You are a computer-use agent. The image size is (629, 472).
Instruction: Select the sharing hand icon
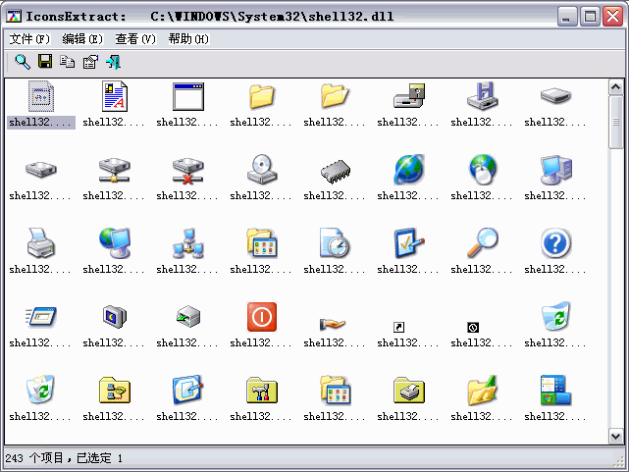333,324
